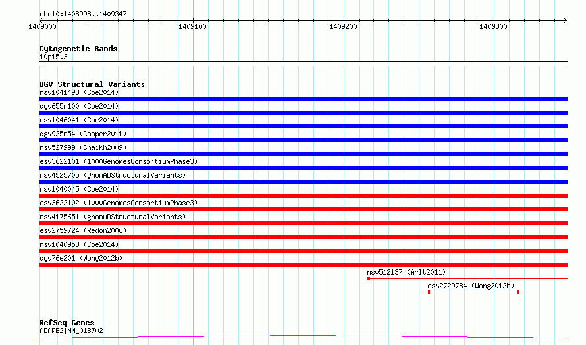Select esv2759724 (Redon2006) label

(x=83, y=230)
